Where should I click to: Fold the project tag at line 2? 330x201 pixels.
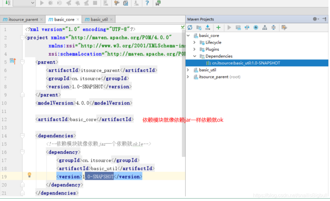click(x=22, y=38)
